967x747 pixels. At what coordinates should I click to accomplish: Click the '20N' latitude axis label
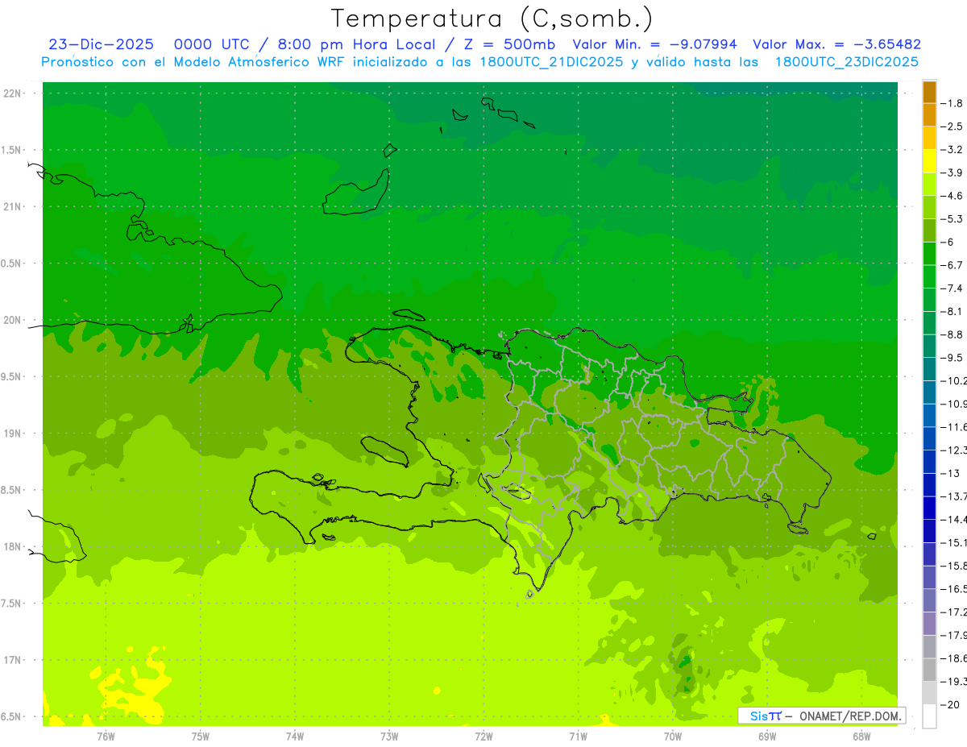click(13, 320)
